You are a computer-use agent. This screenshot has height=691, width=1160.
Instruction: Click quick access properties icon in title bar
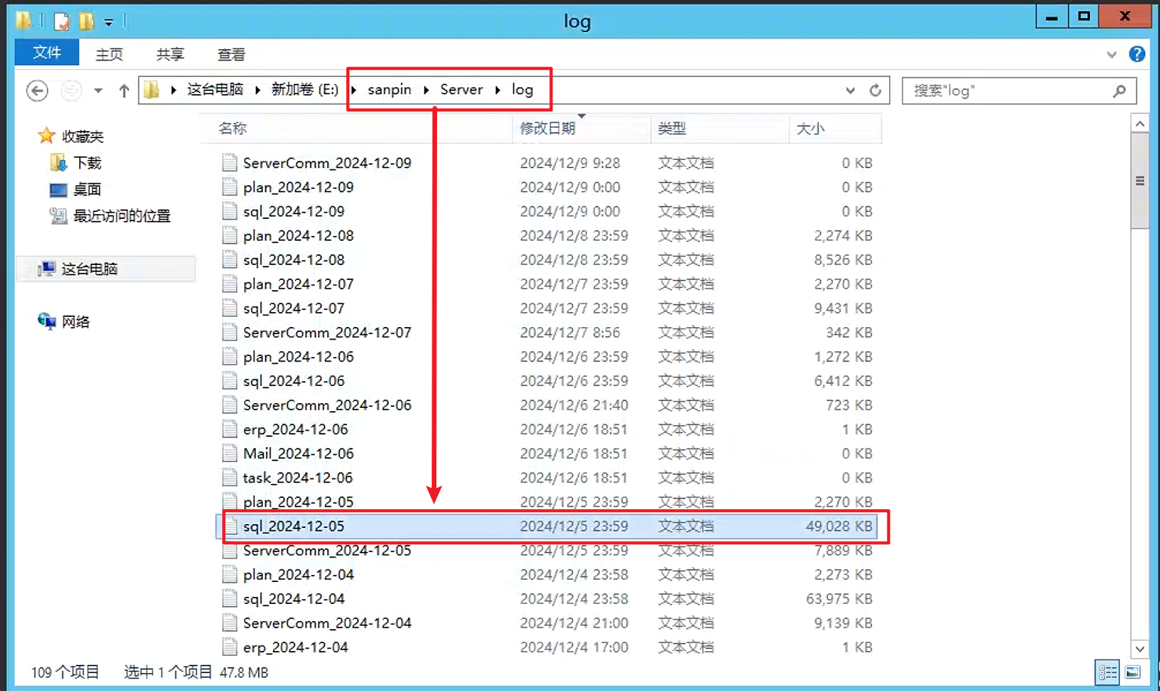point(62,21)
